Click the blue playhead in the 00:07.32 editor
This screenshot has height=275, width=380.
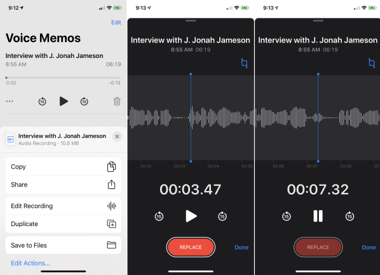(318, 118)
